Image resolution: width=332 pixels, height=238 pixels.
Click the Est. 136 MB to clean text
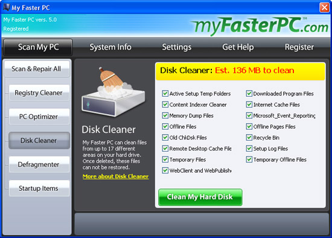click(255, 70)
